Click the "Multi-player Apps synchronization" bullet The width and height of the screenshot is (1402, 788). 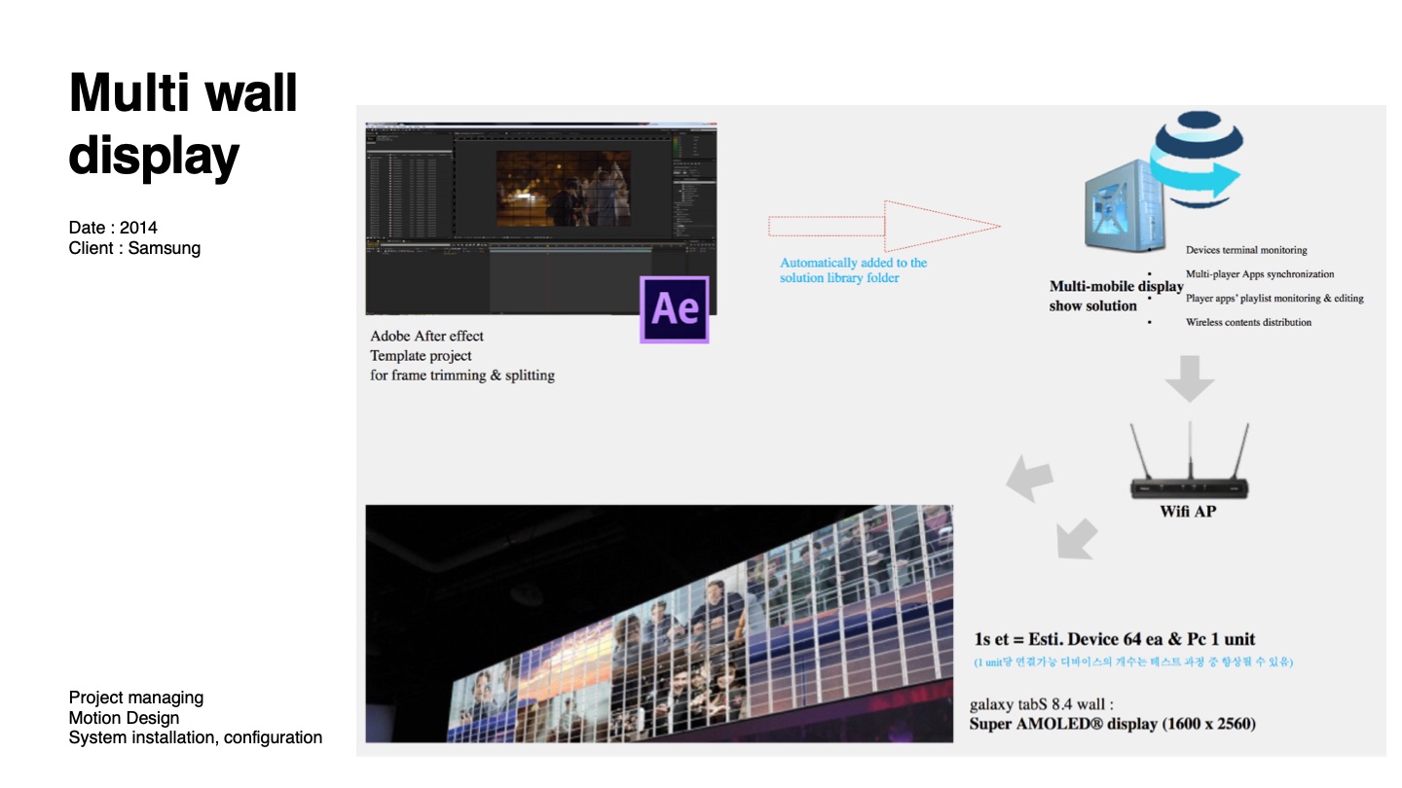point(1260,274)
